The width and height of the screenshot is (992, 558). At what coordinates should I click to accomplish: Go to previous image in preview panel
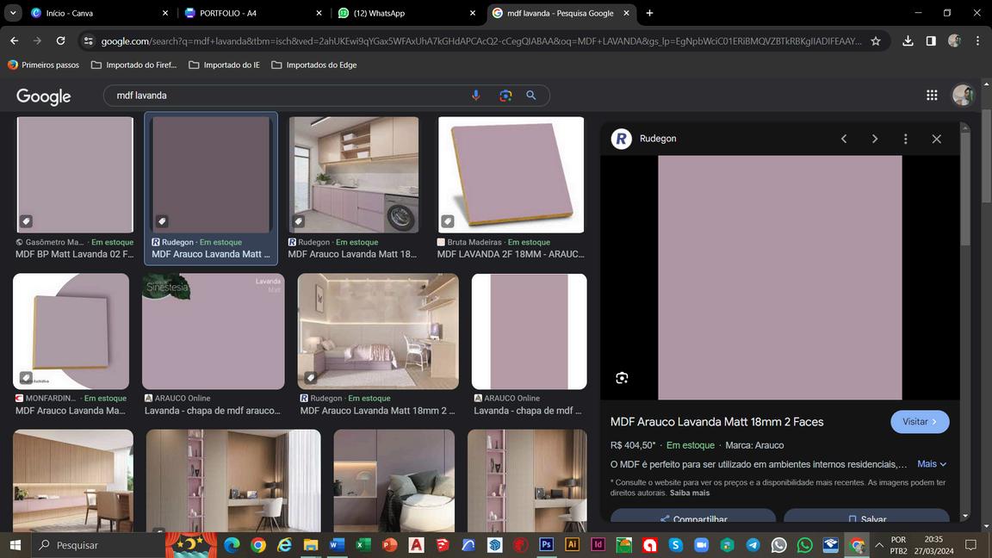[844, 139]
